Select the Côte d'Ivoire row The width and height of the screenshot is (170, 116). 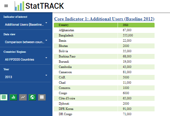104,98
